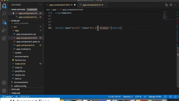Click the </ng-template> closing tag on line 25
Image resolution: width=179 pixels, height=101 pixels.
pos(63,13)
